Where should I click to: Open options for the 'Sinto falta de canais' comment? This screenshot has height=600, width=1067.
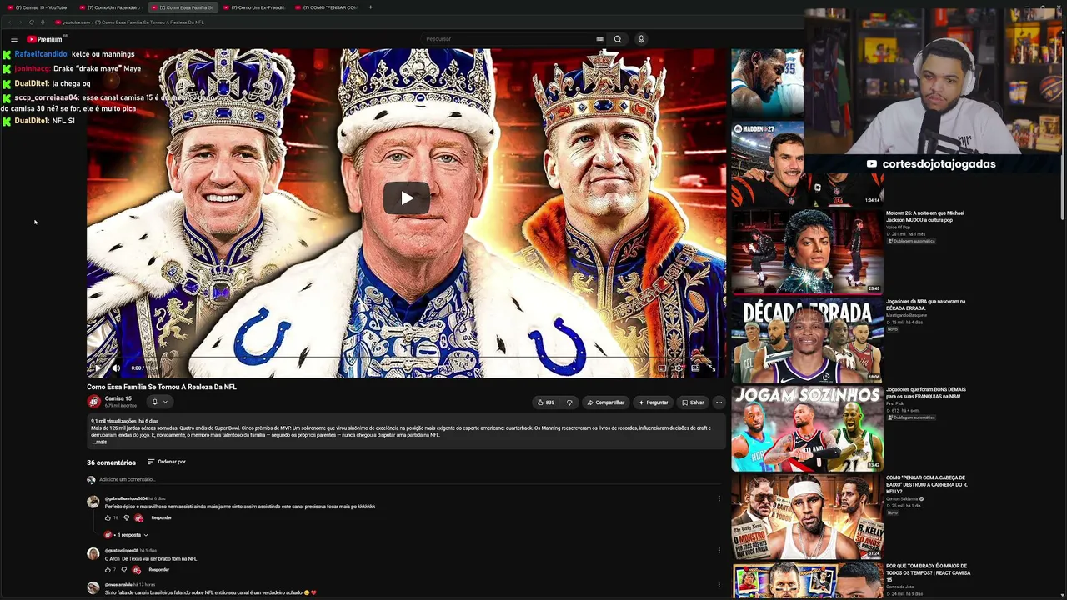(719, 584)
